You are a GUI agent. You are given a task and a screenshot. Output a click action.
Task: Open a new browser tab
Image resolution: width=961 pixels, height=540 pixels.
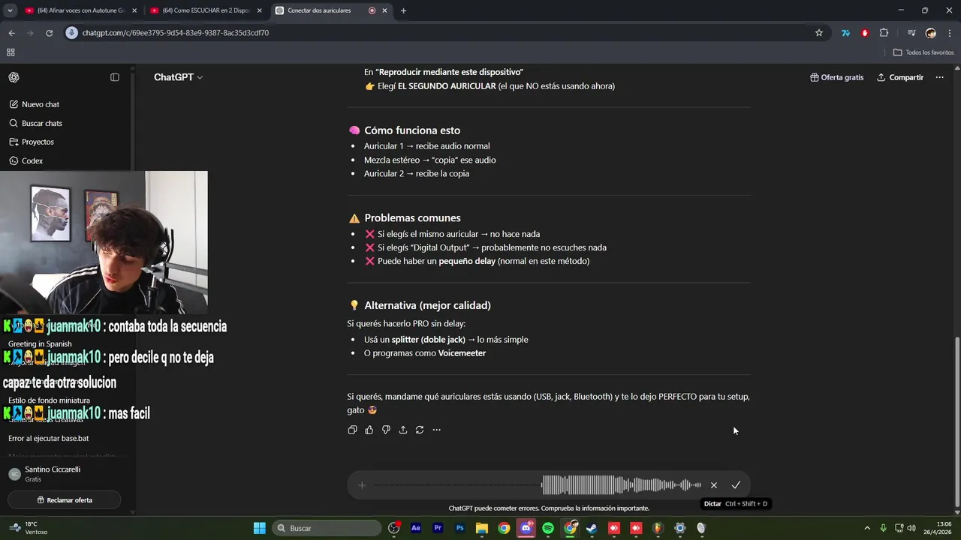(403, 10)
